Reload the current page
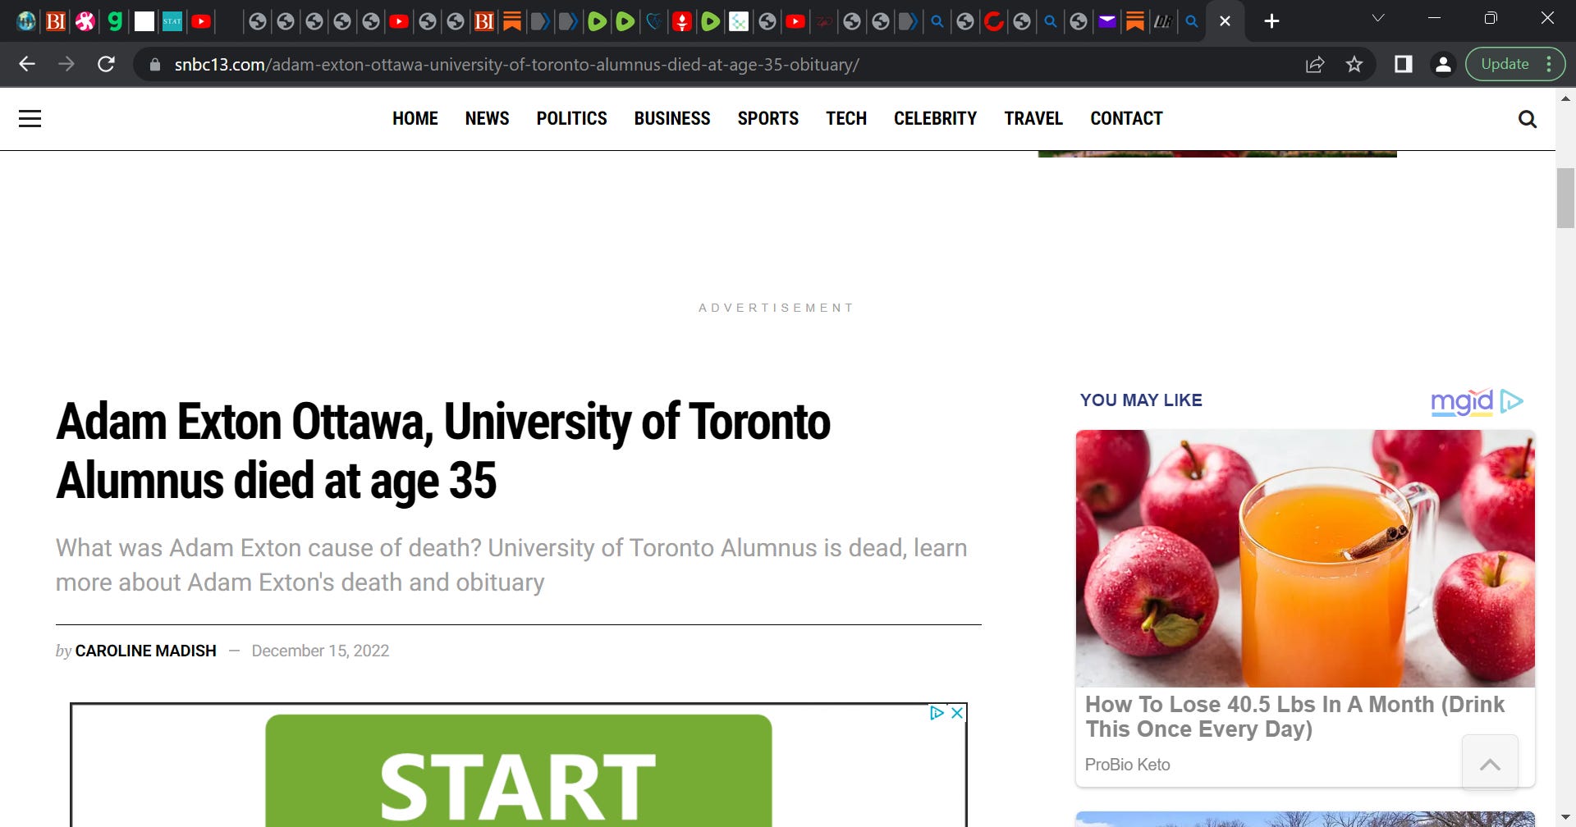The width and height of the screenshot is (1576, 827). tap(106, 64)
